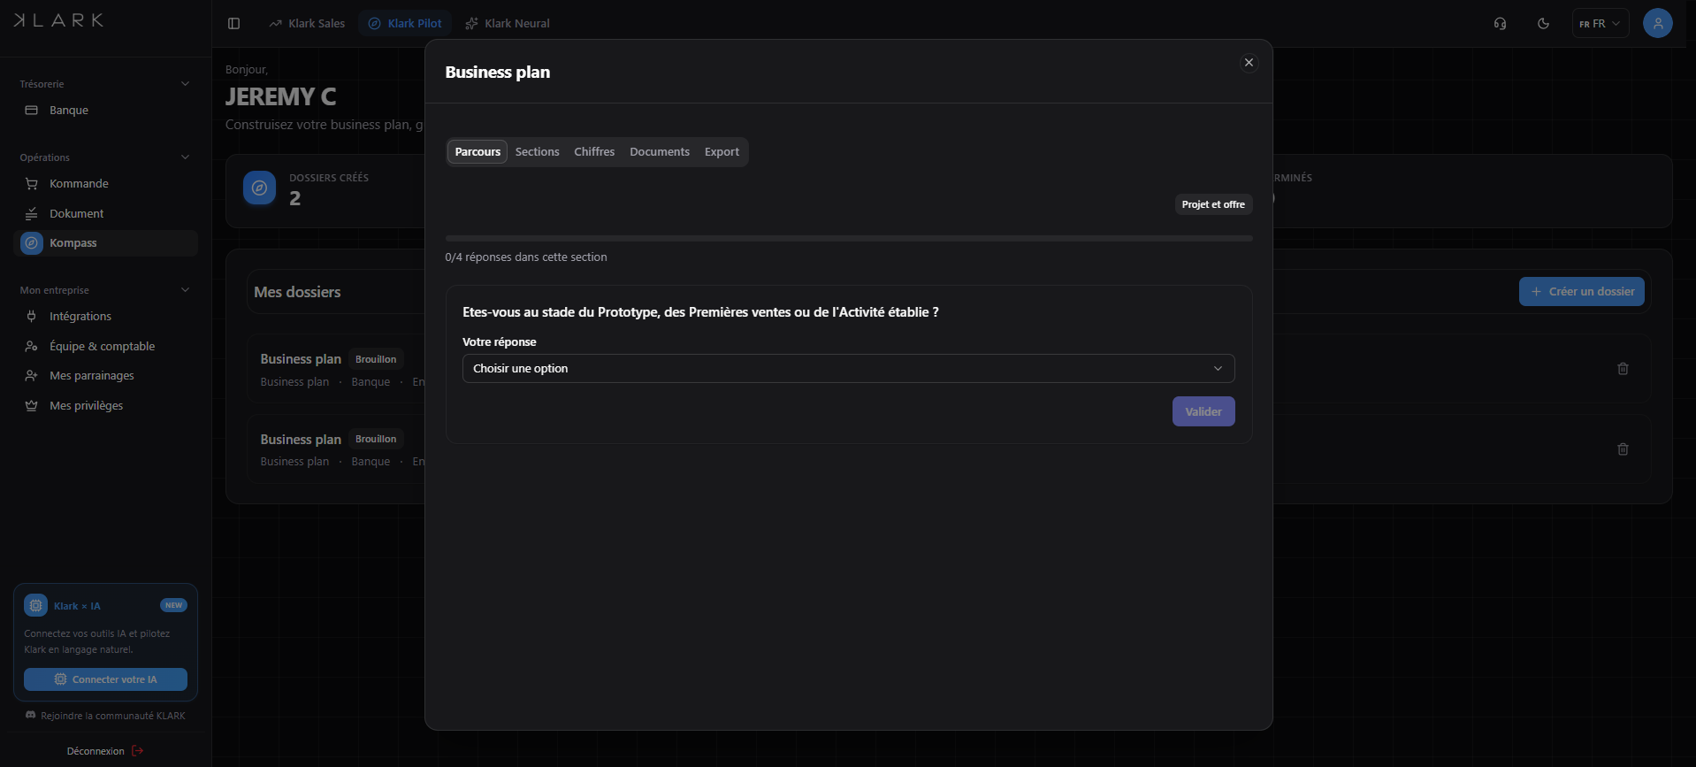This screenshot has height=767, width=1696.
Task: Open the FR language dropdown
Action: (1601, 24)
